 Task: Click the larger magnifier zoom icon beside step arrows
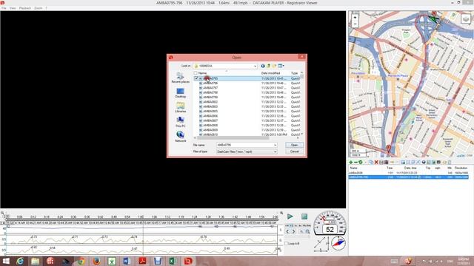pyautogui.click(x=307, y=231)
